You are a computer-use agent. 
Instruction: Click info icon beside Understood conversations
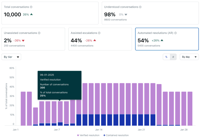(x=140, y=7)
